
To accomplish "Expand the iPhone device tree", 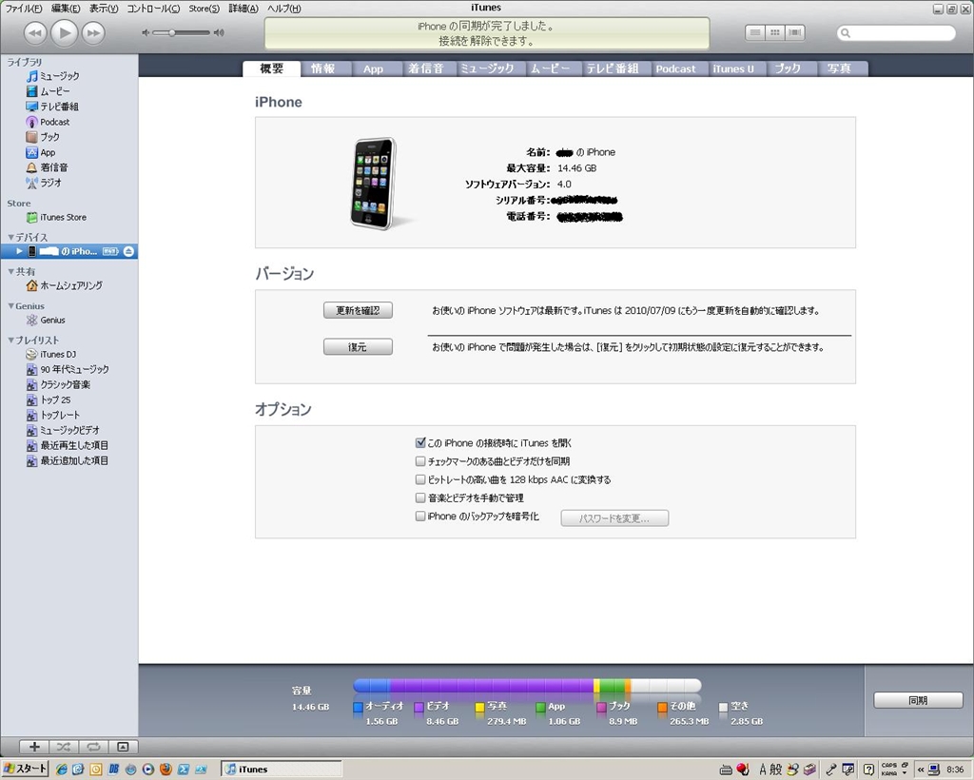I will click(19, 251).
